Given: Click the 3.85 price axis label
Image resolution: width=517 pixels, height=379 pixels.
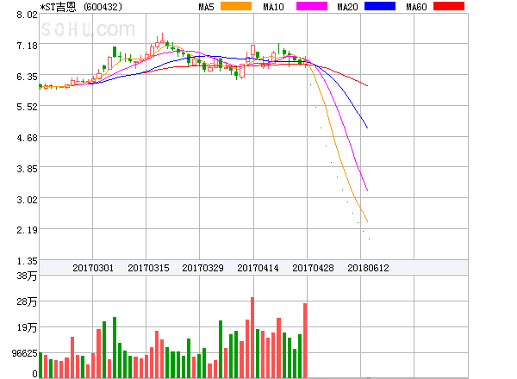Looking at the screenshot, I should coord(27,169).
